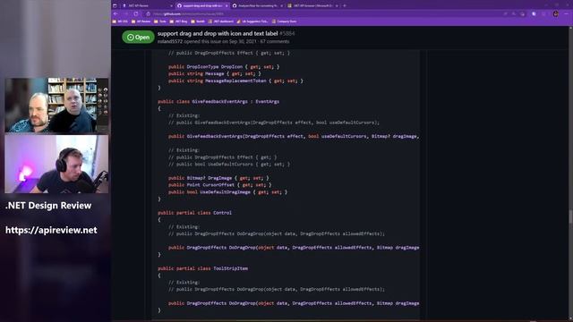
Task: Click the bool UseDefaultDragImage property line
Action: tap(227, 192)
